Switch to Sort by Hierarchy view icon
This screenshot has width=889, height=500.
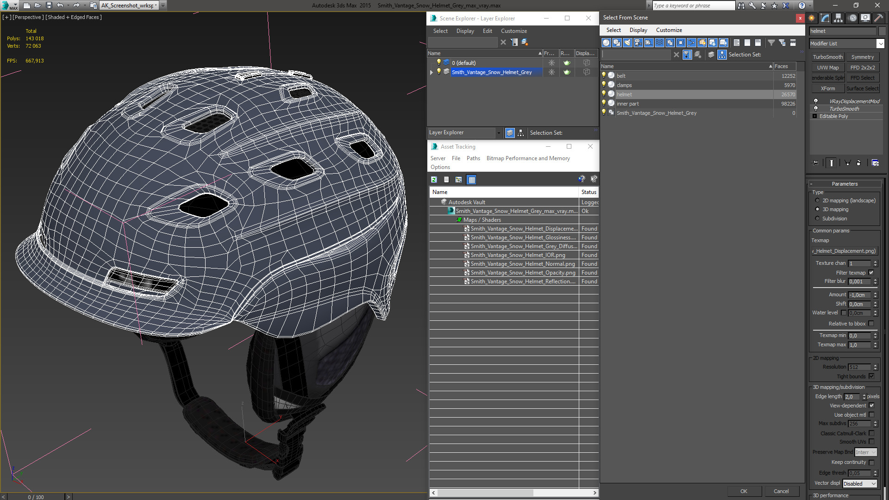[722, 55]
